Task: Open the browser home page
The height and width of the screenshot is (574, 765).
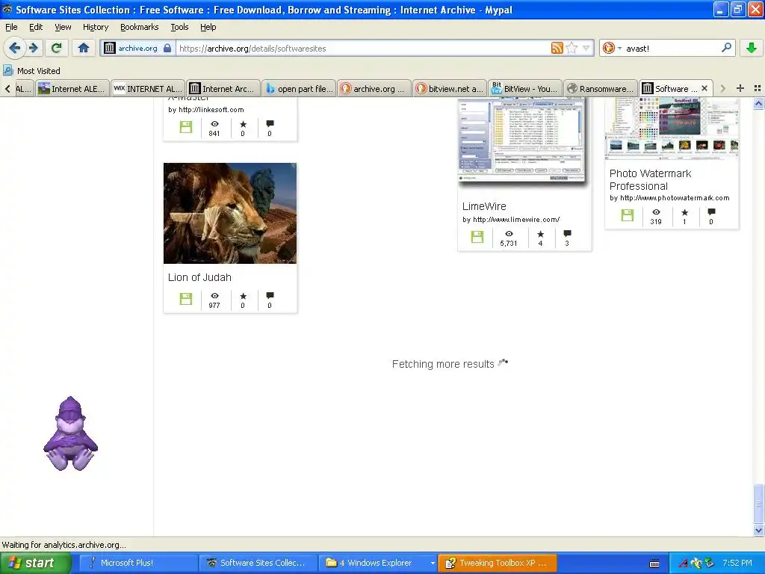Action: pyautogui.click(x=84, y=48)
